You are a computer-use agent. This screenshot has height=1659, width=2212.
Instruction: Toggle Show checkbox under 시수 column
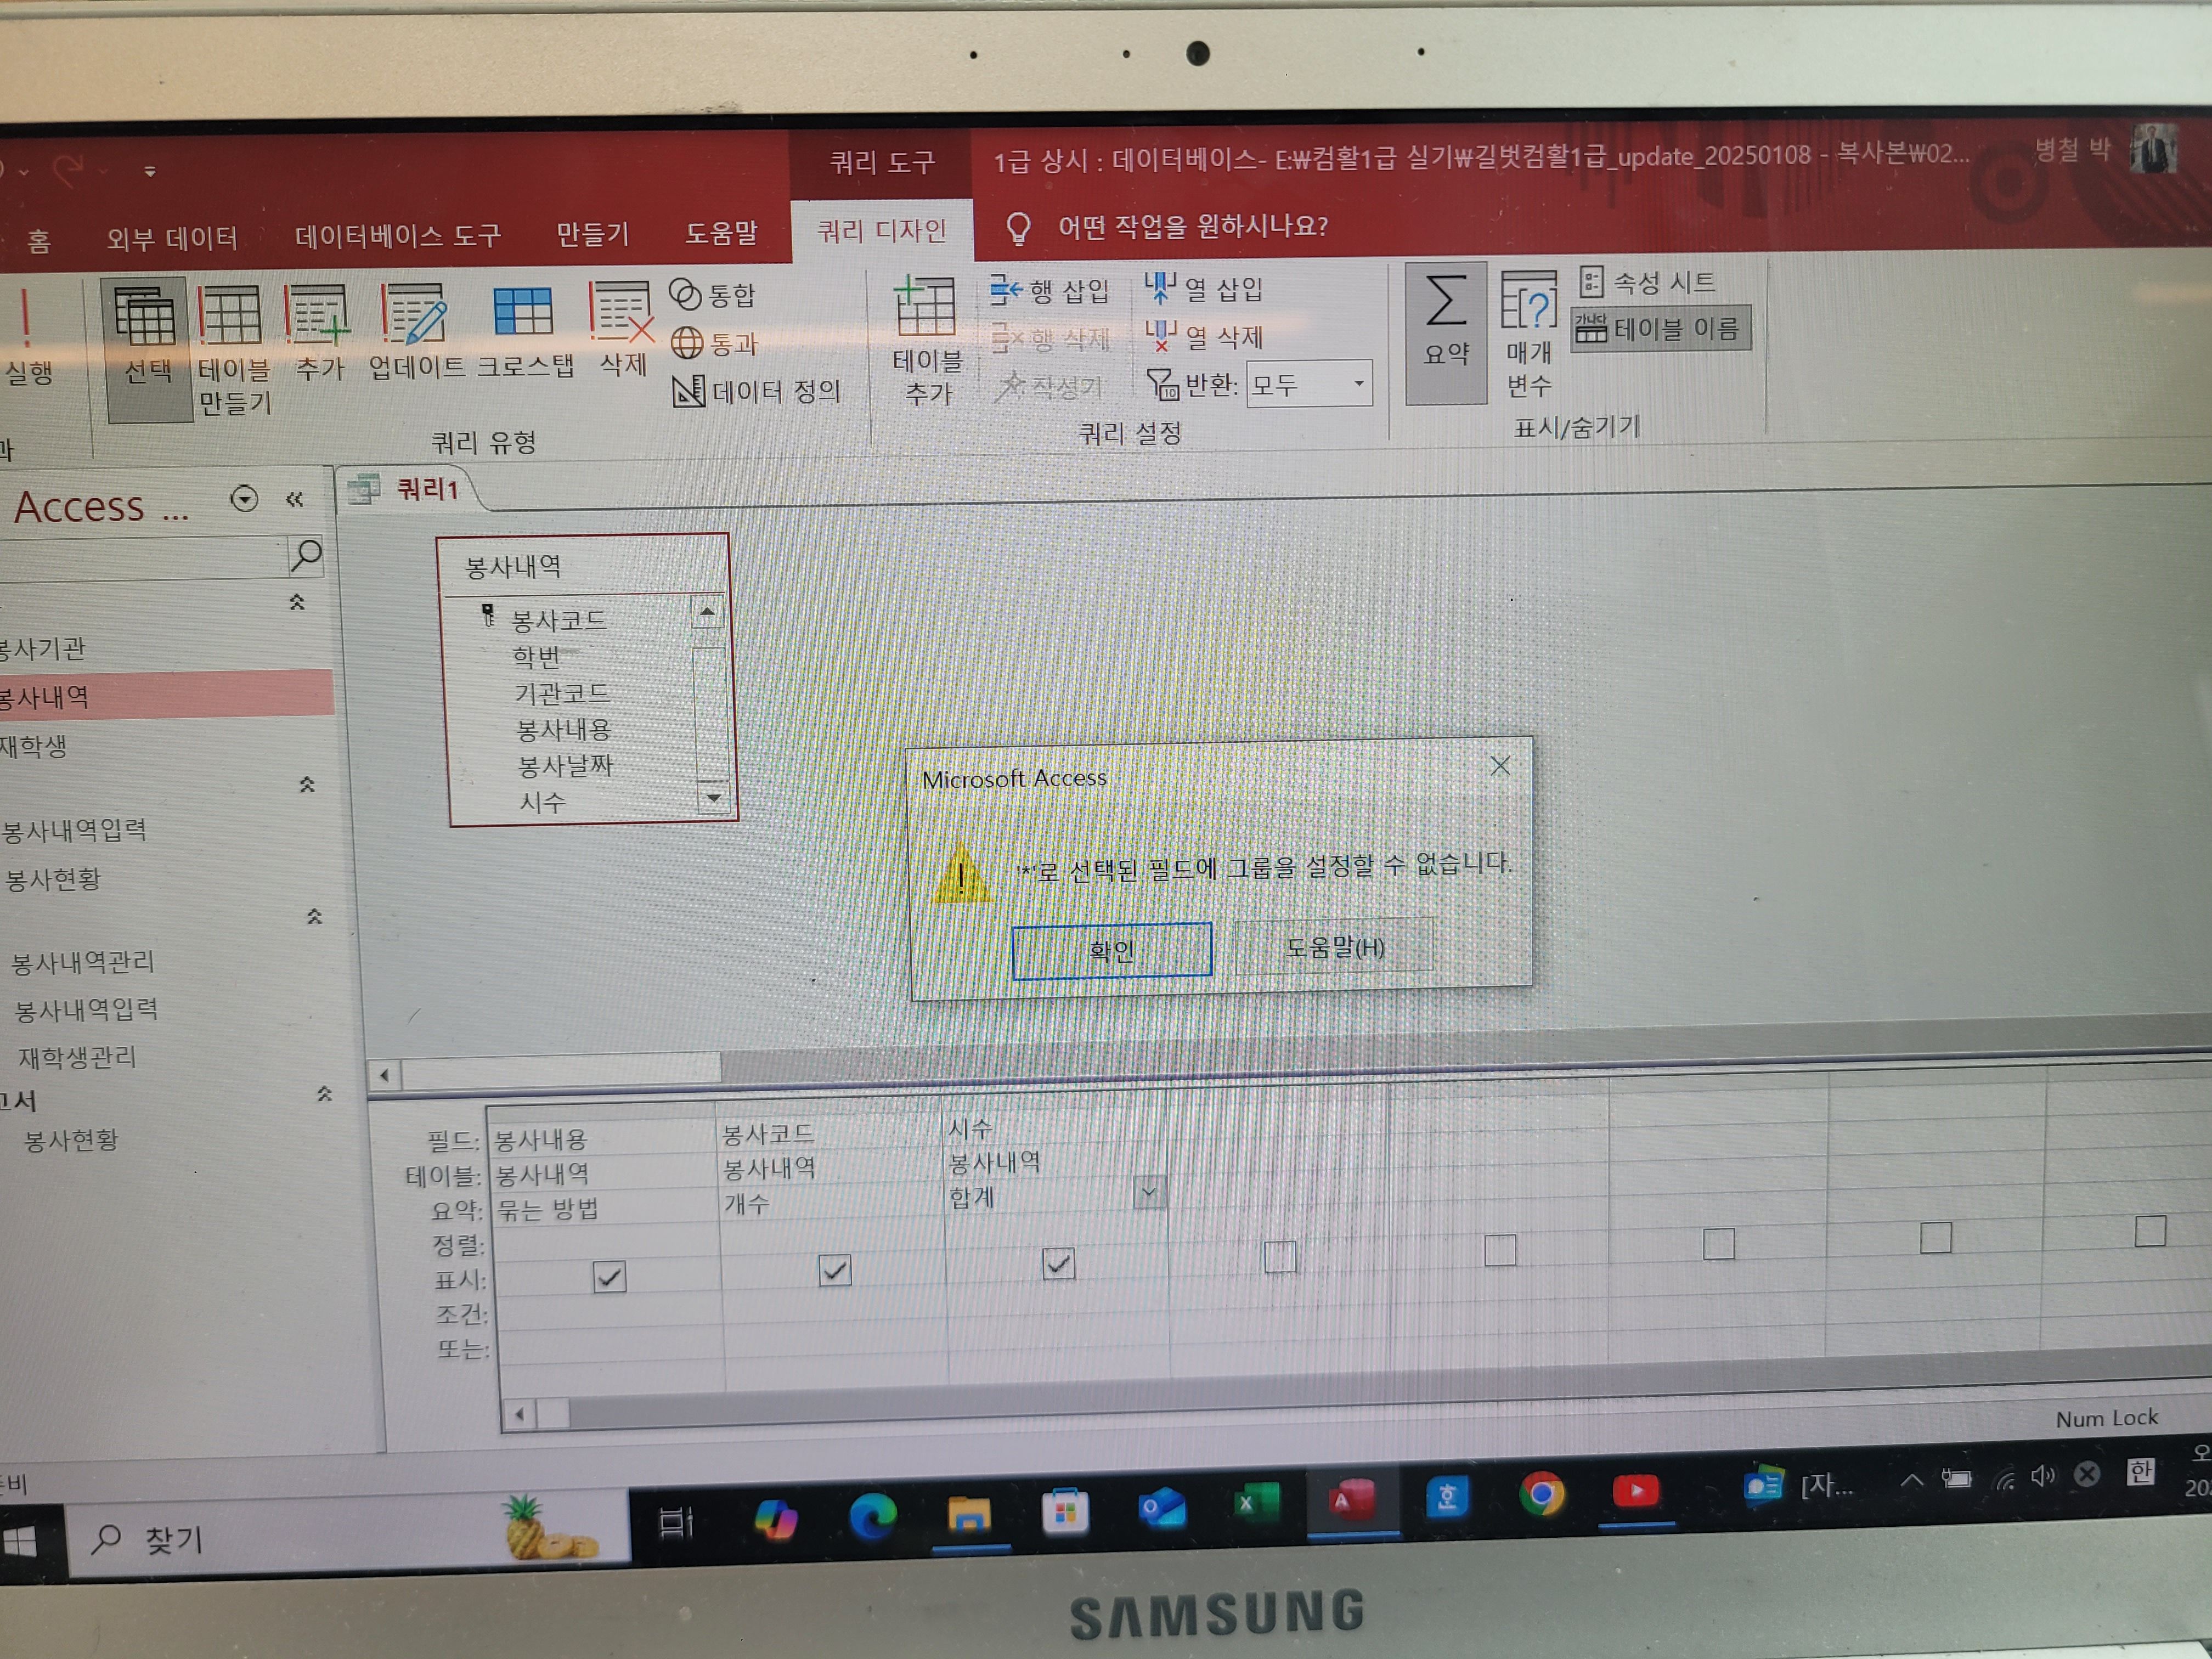tap(1058, 1264)
